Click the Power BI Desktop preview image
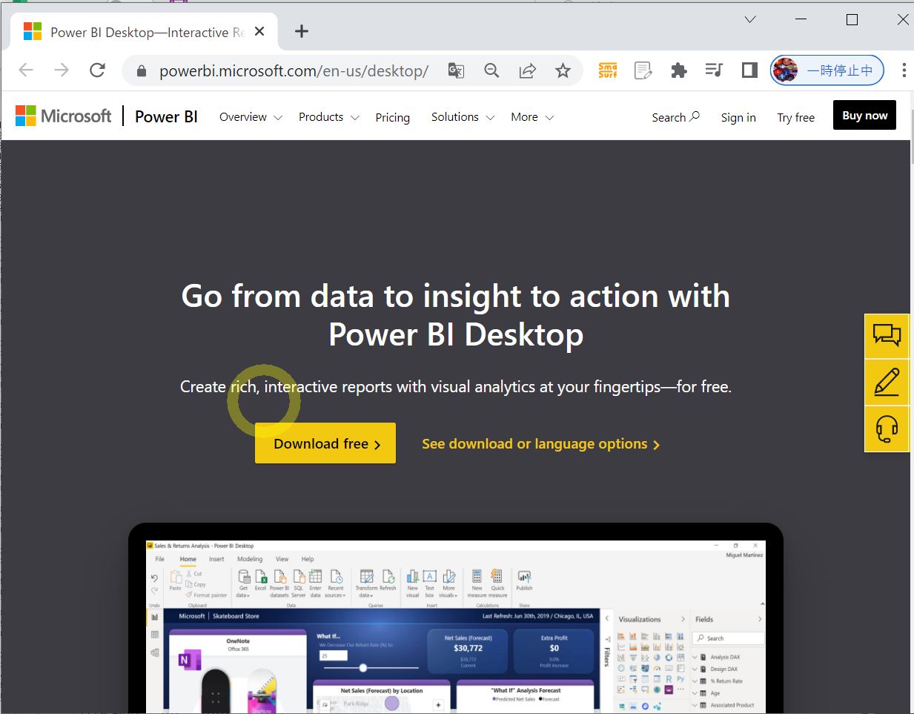The width and height of the screenshot is (914, 714). pos(456,618)
